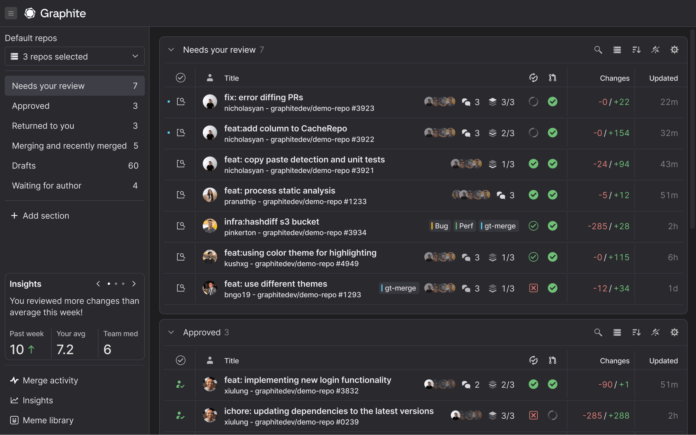The image size is (696, 435).
Task: Click the Insights navigation link in sidebar
Action: tap(38, 400)
